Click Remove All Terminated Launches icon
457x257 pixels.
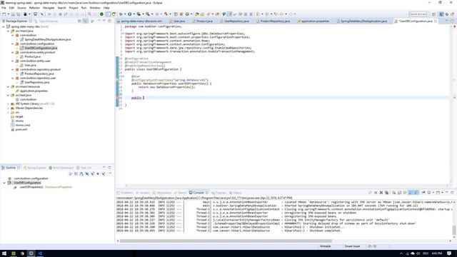[387, 193]
